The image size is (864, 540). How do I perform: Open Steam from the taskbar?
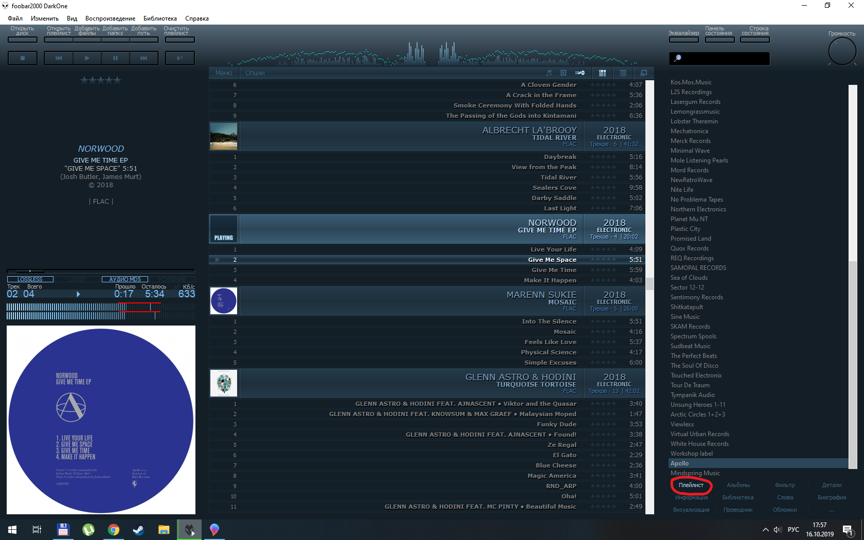point(138,529)
